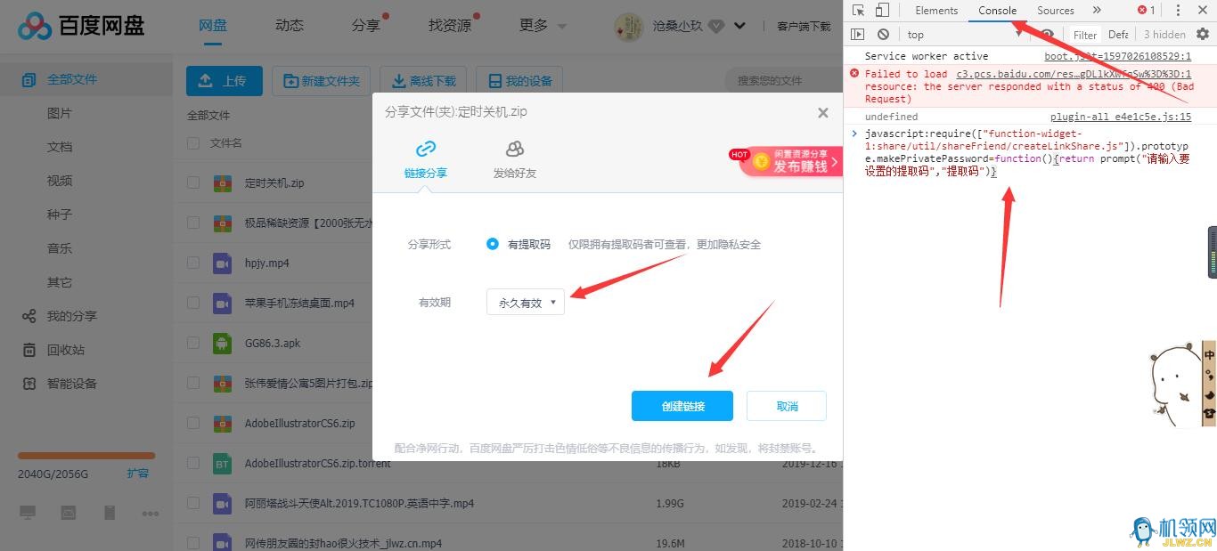The image size is (1217, 551).
Task: Select 全部文件 in the sidebar
Action: pyautogui.click(x=86, y=79)
